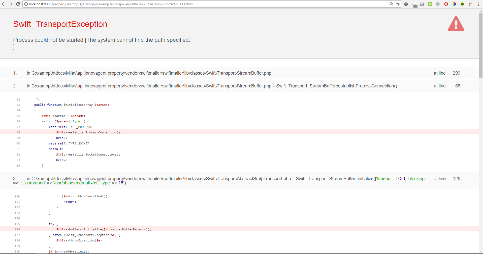Image resolution: width=483 pixels, height=254 pixels.
Task: Click the red warning triangle icon
Action: pos(456,24)
